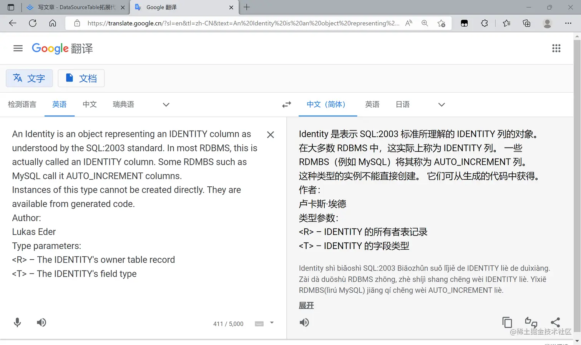Select 中文（简体） as target language
581x345 pixels.
click(328, 104)
